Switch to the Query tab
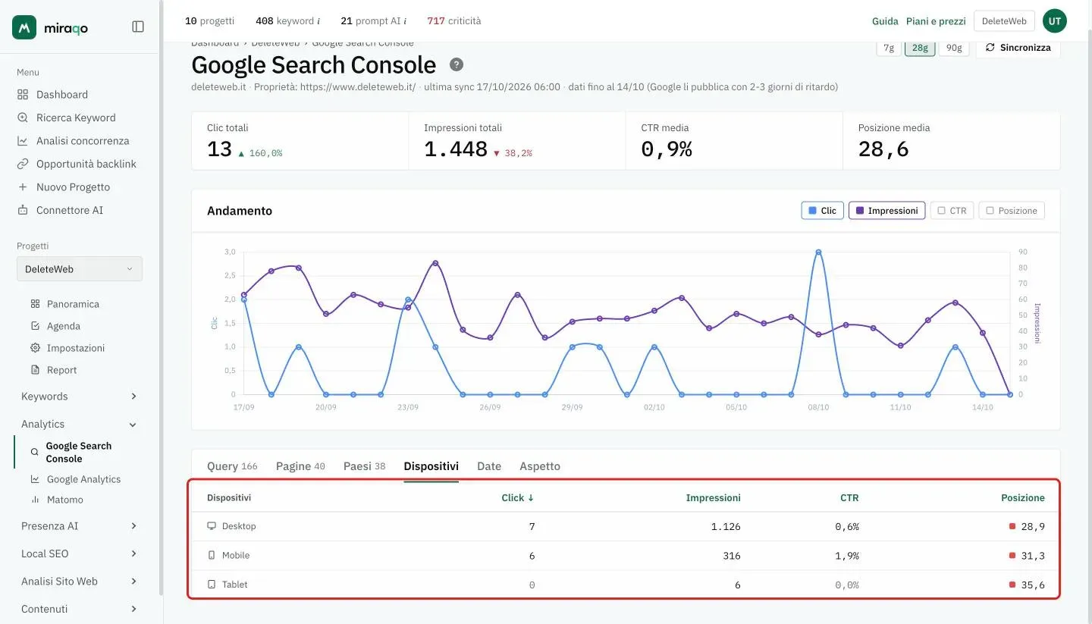The image size is (1092, 624). (232, 466)
